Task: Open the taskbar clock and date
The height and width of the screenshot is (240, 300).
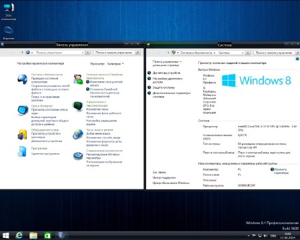Action: 287,236
